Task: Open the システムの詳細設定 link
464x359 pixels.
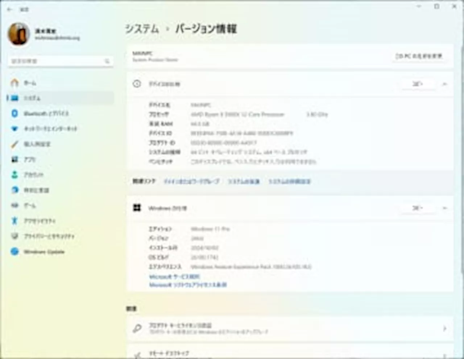Action: [x=289, y=181]
